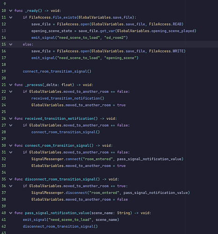Click "disconnect_room_transition_signal" function name on line 35
The image size is (218, 234).
point(60,179)
